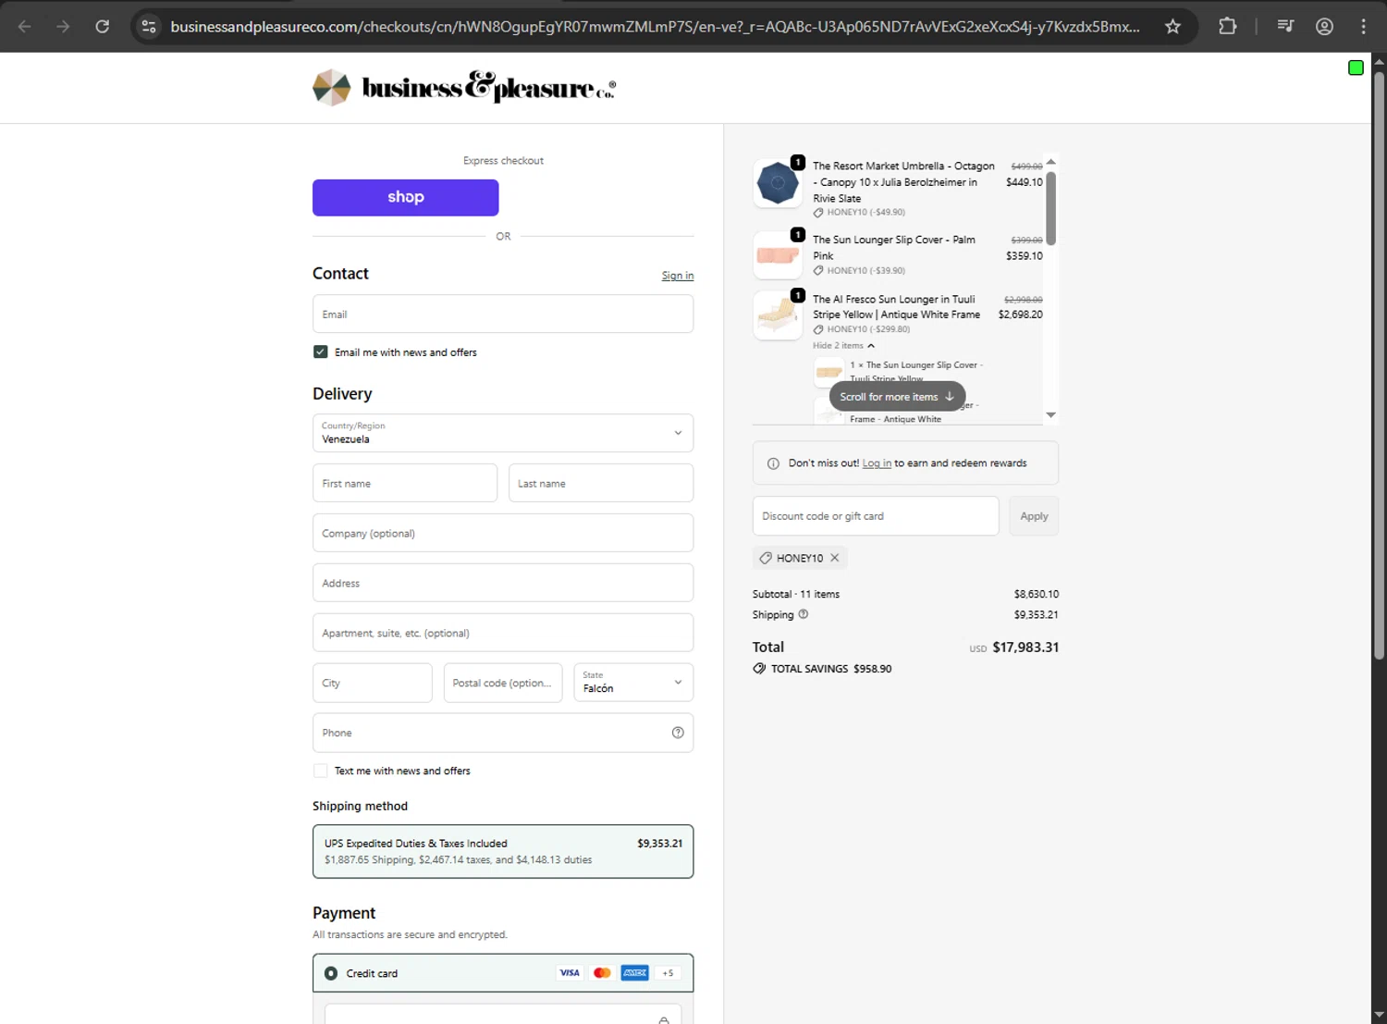The height and width of the screenshot is (1024, 1387).
Task: Focus the First name field
Action: point(405,483)
